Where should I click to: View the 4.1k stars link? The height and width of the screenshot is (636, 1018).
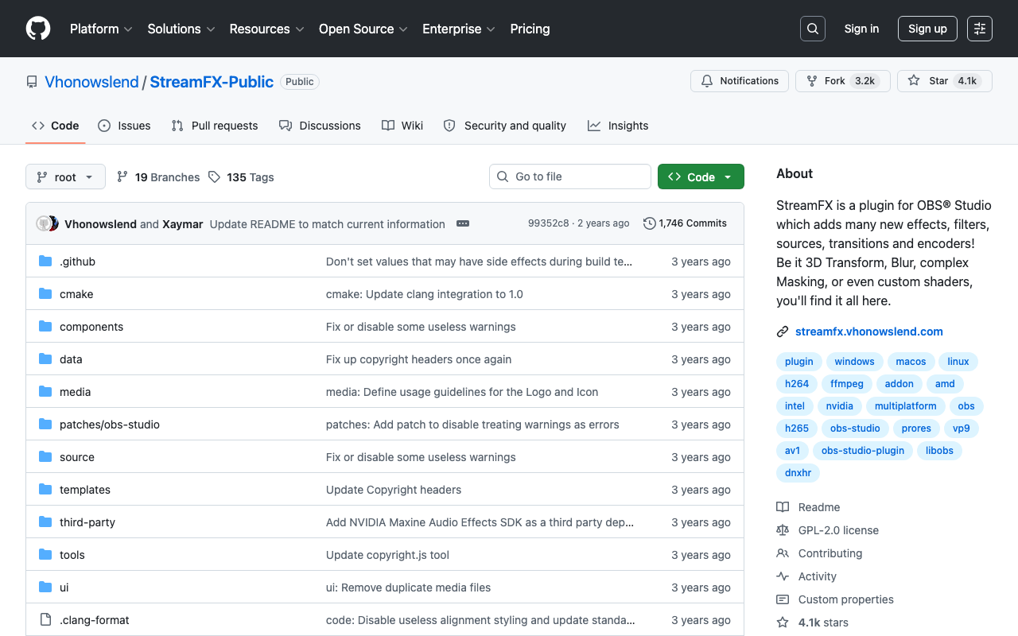(x=812, y=622)
